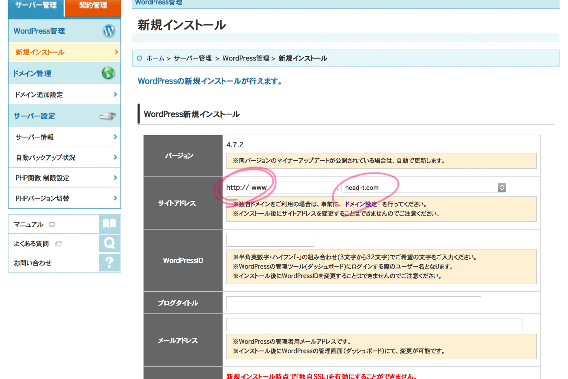568x379 pixels.
Task: Switch to the 契約管理 tab
Action: (x=93, y=7)
